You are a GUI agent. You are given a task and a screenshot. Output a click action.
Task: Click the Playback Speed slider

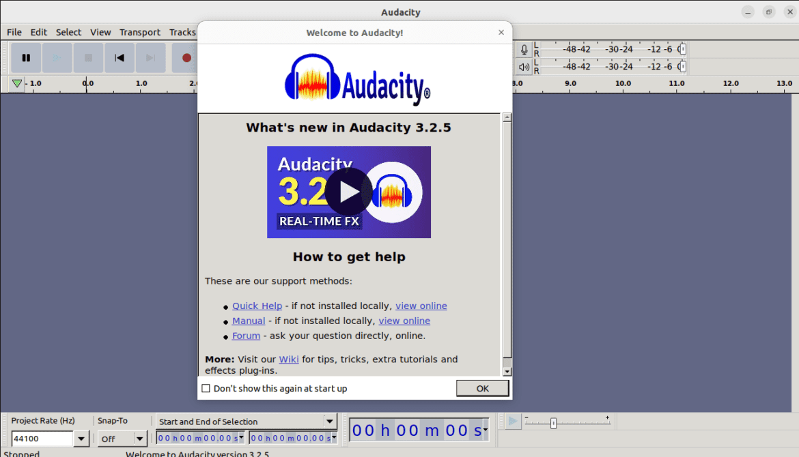(554, 423)
